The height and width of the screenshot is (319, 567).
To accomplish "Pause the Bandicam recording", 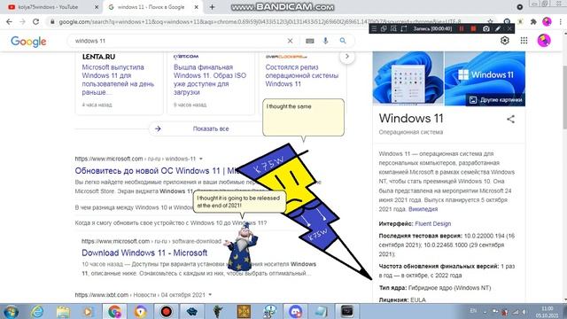I will (x=461, y=28).
